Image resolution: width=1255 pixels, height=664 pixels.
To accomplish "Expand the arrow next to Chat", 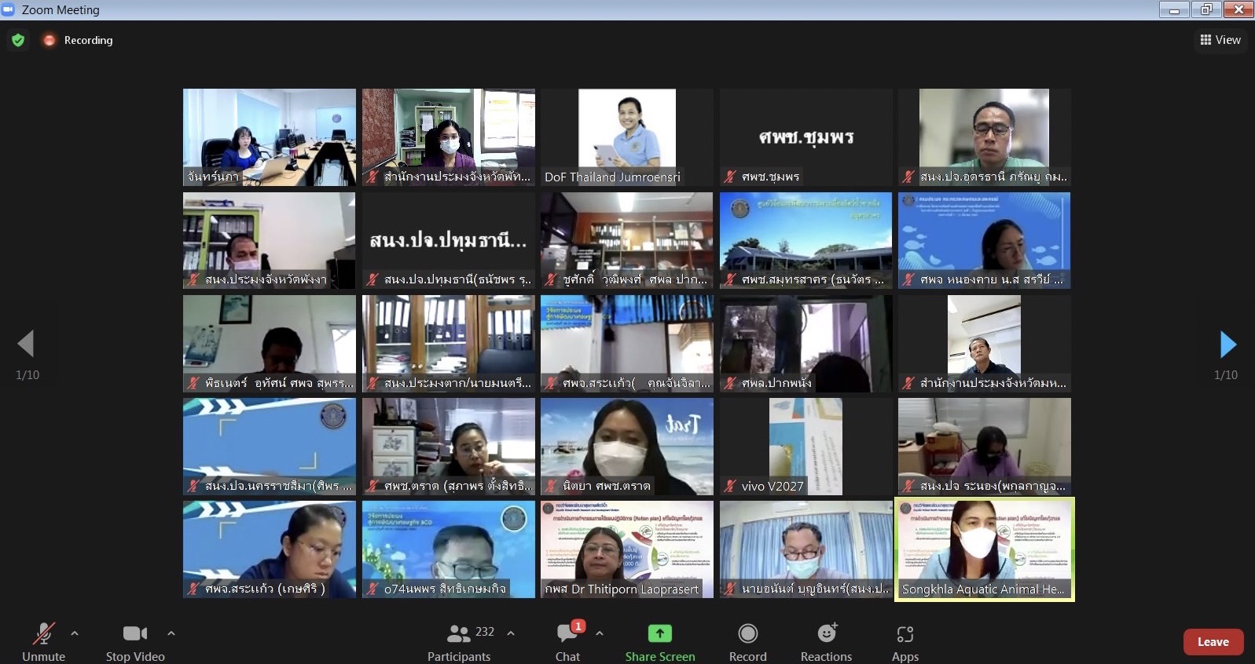I will [600, 633].
